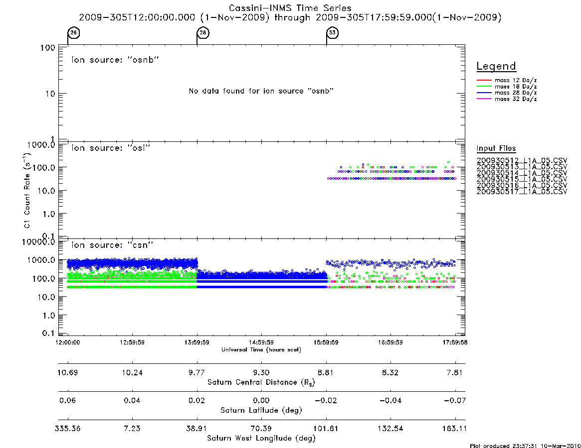Screen dimensions: 581x448
Task: Click the Legend heading
Action: [496, 66]
